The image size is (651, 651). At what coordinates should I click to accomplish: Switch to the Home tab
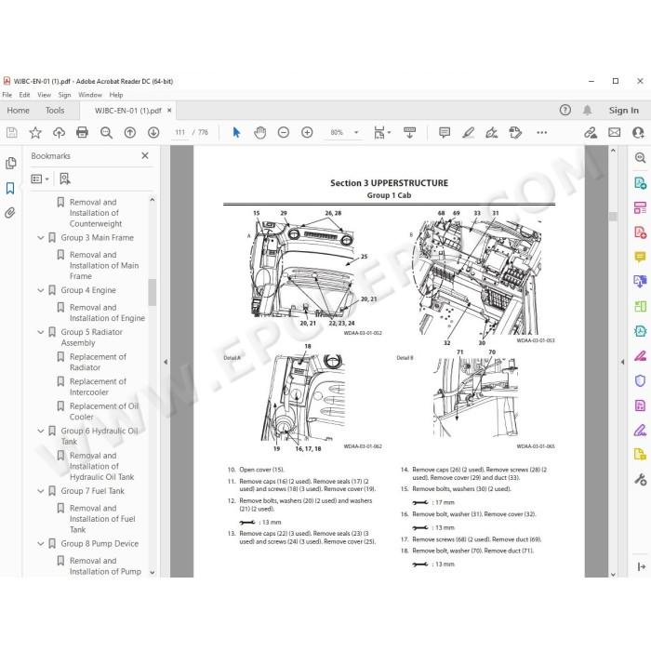pos(19,111)
